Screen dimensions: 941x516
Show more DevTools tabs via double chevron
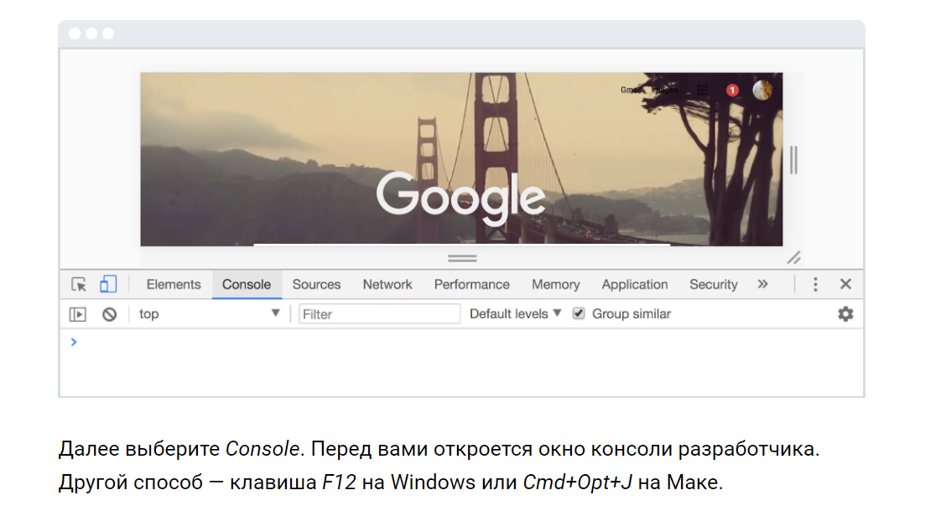(762, 284)
